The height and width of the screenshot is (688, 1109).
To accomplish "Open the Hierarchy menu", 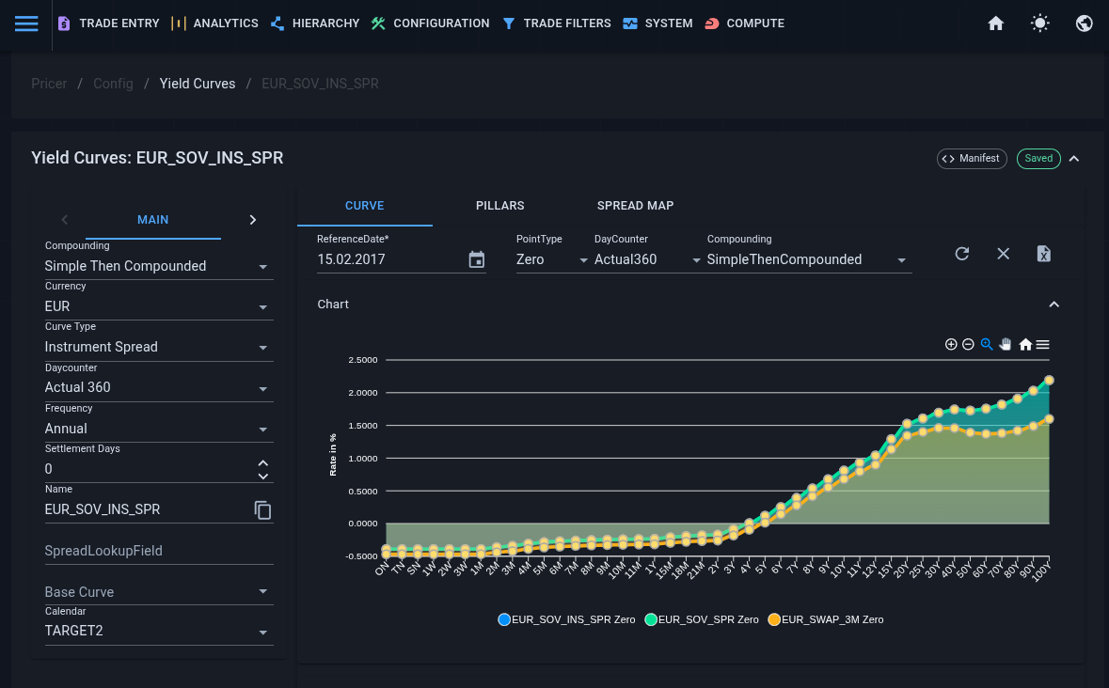I will (315, 23).
